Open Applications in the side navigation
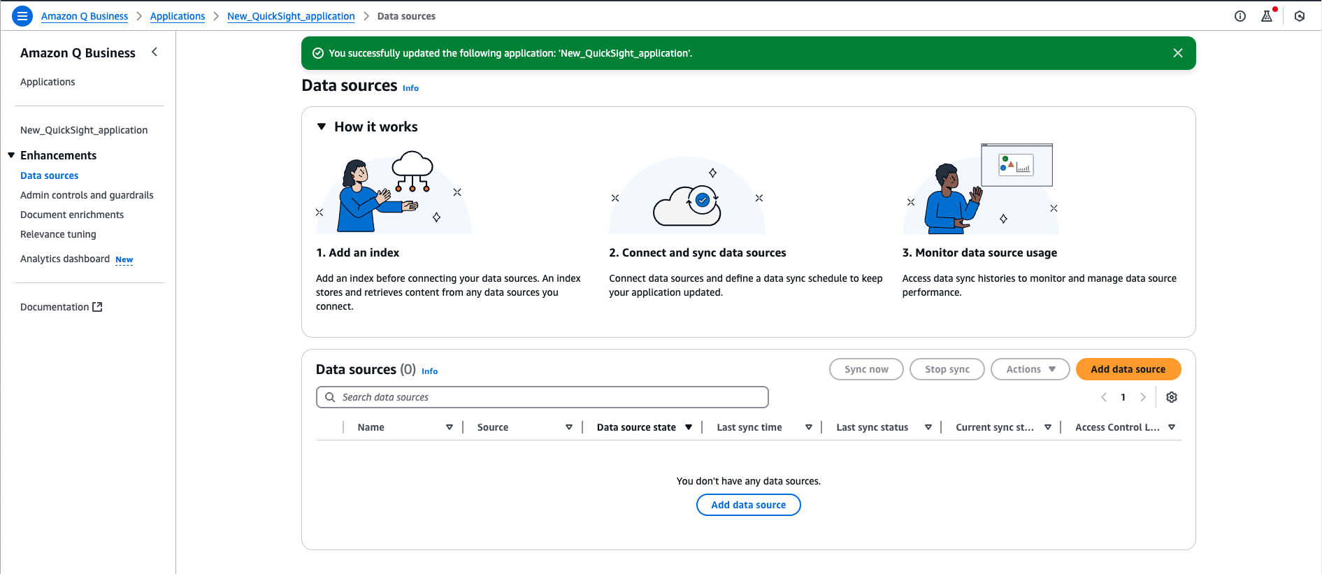The image size is (1322, 574). coord(48,82)
